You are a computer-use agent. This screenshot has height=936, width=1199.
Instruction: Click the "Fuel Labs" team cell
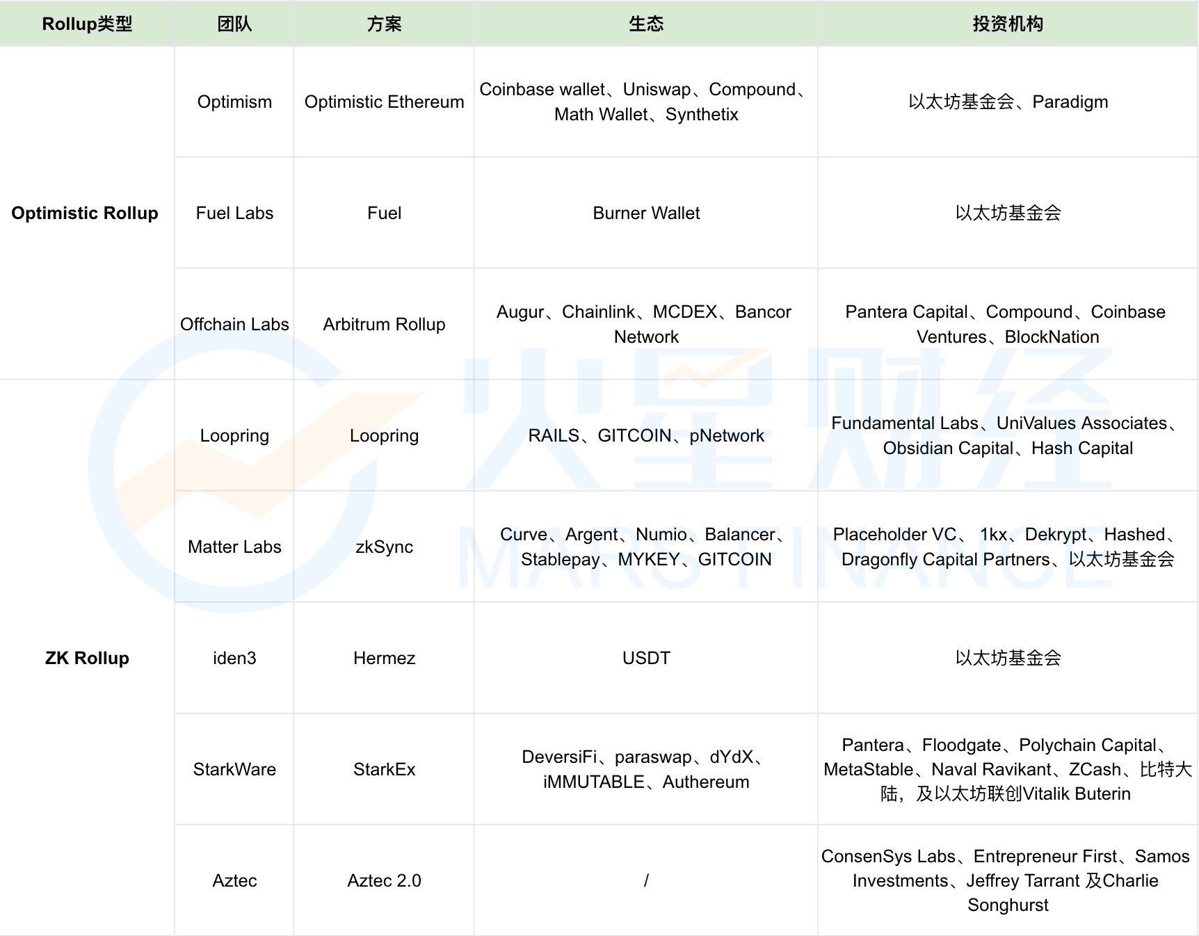pyautogui.click(x=234, y=213)
